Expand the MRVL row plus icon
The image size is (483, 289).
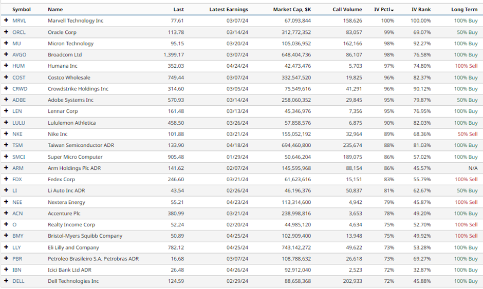pos(6,21)
